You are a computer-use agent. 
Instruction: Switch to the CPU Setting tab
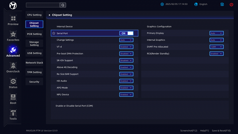[34, 15]
